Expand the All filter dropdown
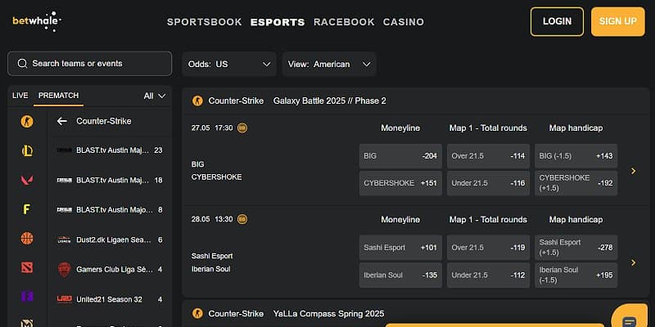 click(155, 96)
